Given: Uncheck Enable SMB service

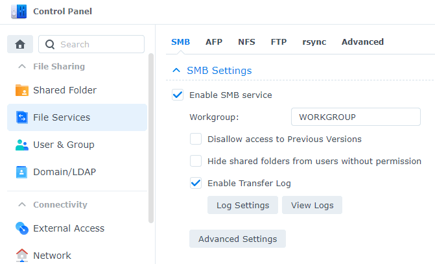Looking at the screenshot, I should click(x=178, y=95).
